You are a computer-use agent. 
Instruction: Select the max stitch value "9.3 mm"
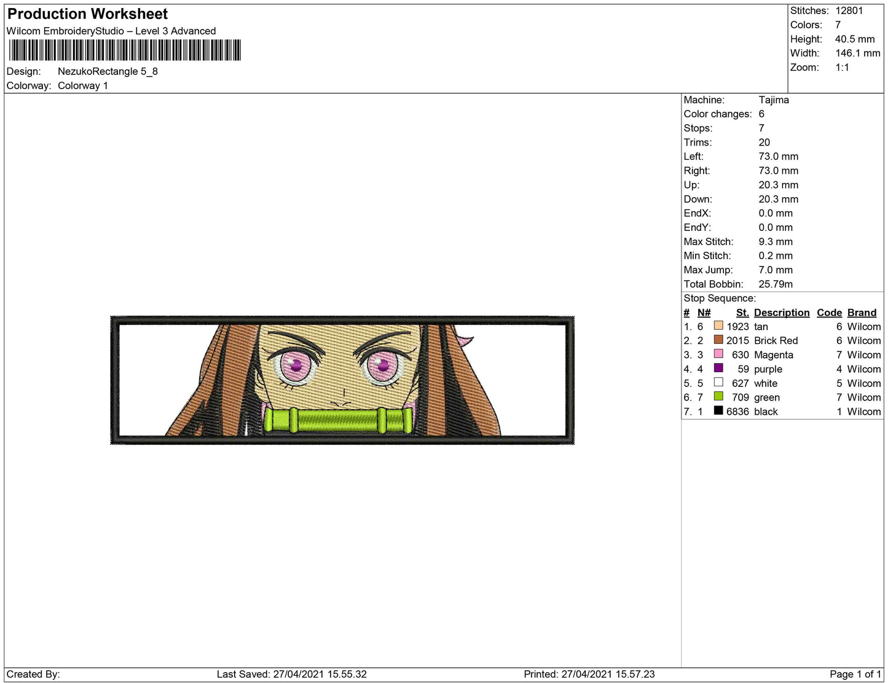776,241
